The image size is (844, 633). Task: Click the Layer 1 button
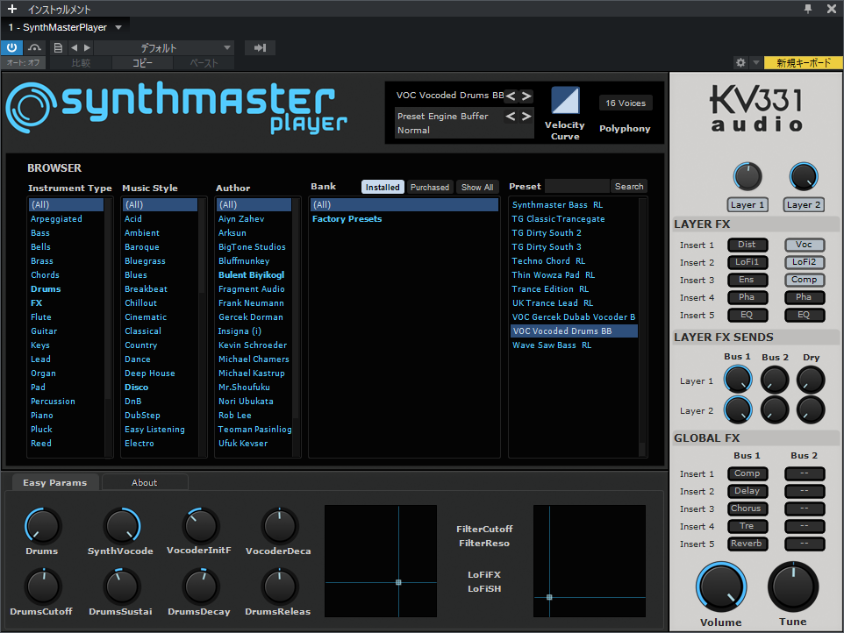click(747, 205)
